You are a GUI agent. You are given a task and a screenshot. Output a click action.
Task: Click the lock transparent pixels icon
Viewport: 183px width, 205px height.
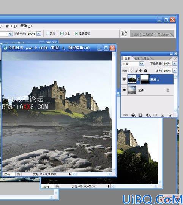(132, 70)
